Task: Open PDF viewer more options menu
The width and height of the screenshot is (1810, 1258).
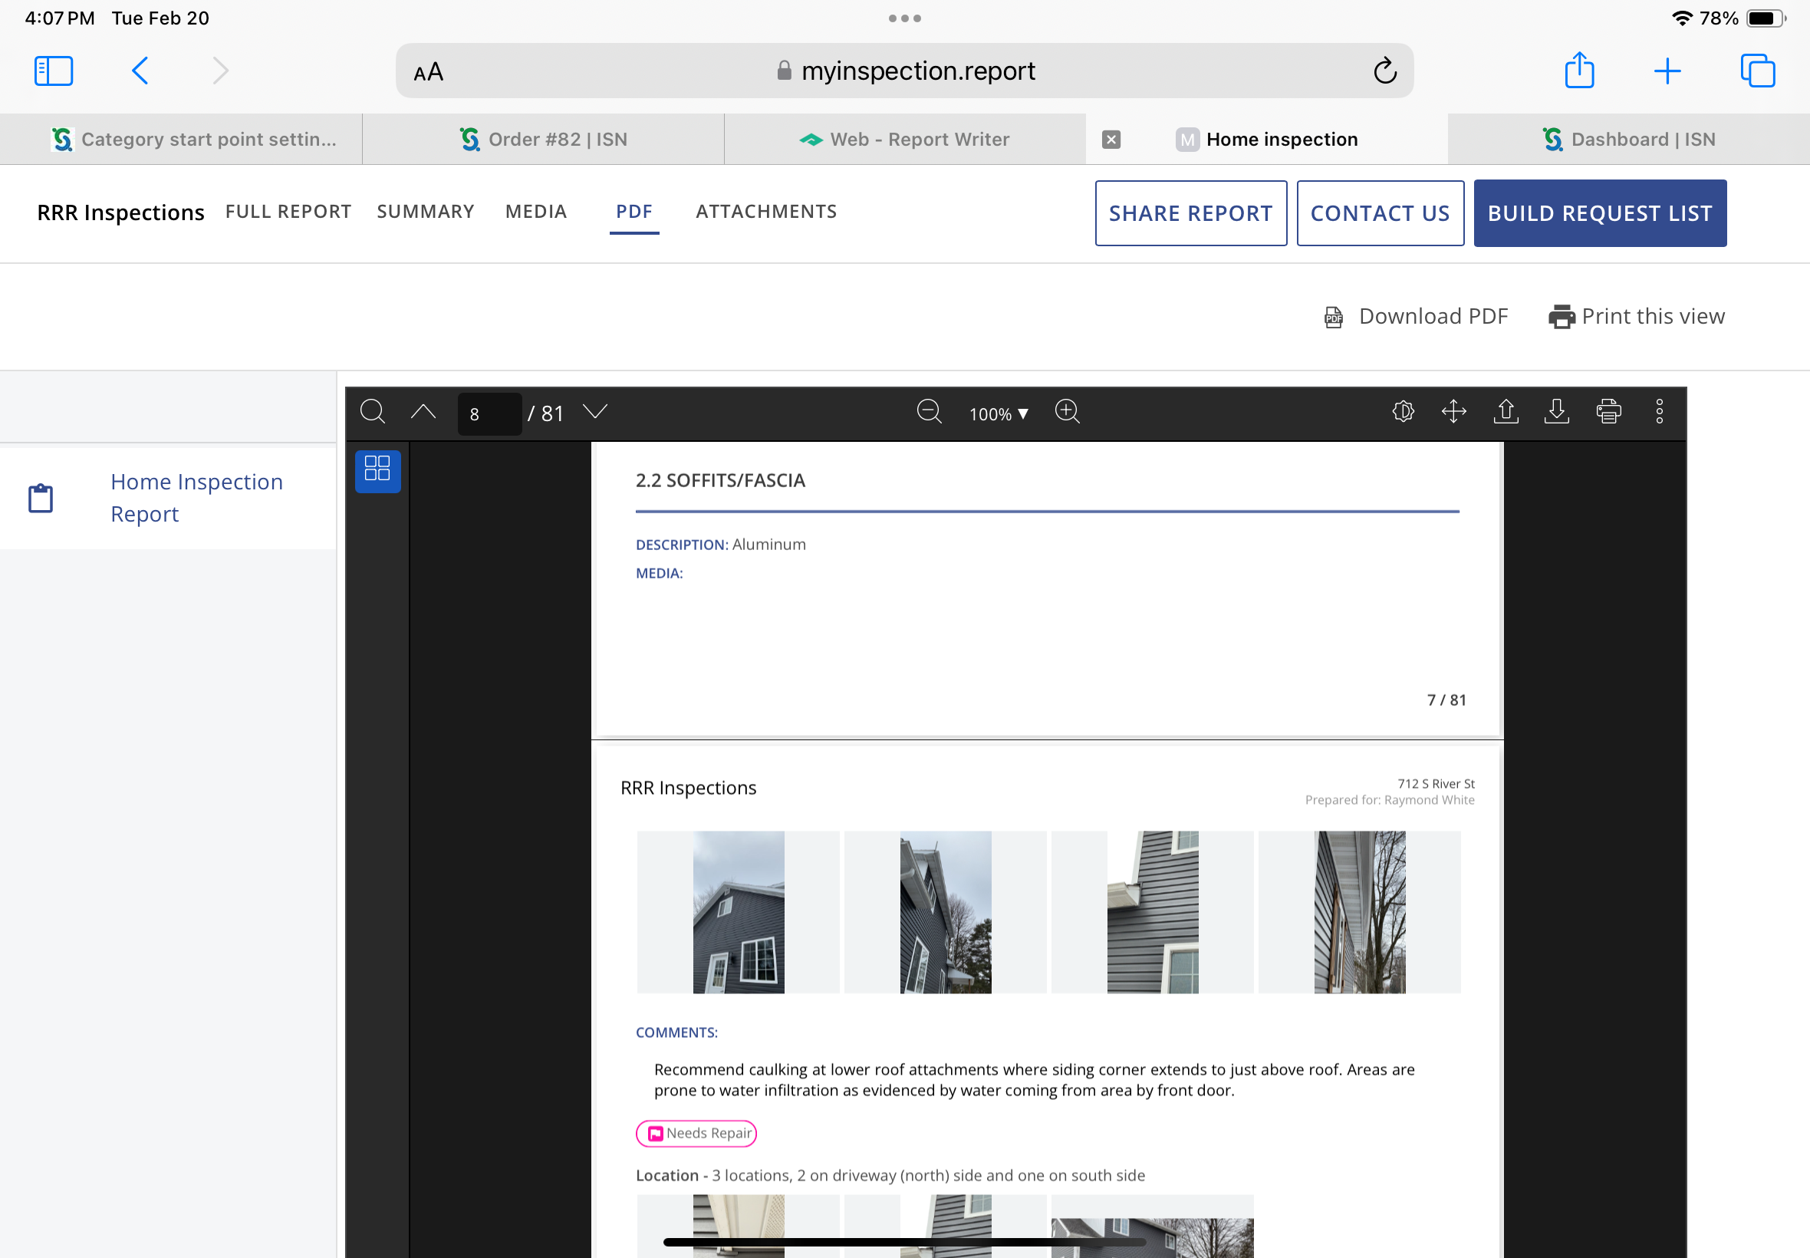Action: (1660, 411)
